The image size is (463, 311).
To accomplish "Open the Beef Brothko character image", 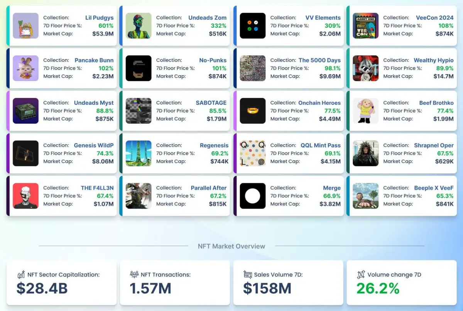I will pos(366,111).
